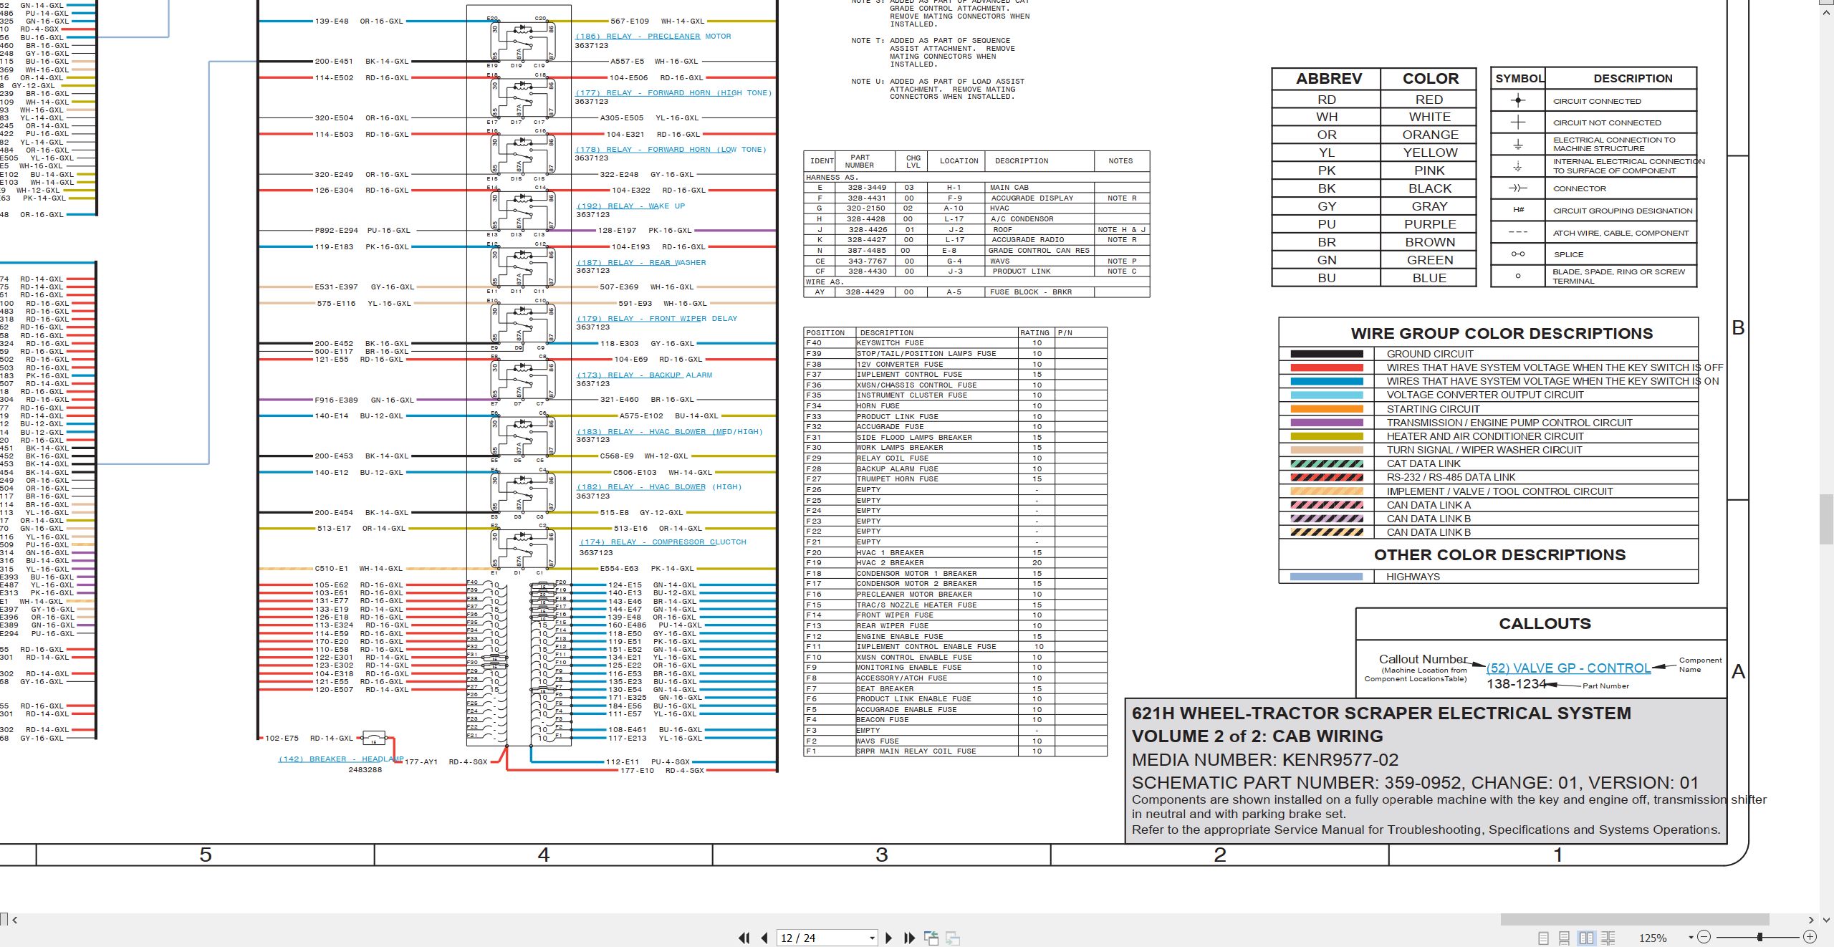Click the BACKUP ALARM FUSE row text
Image resolution: width=1834 pixels, height=947 pixels.
pyautogui.click(x=898, y=469)
